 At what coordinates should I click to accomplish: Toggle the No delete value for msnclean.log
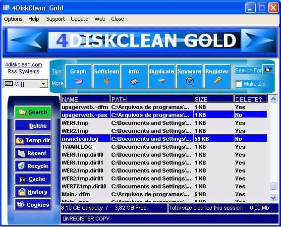pos(251,139)
